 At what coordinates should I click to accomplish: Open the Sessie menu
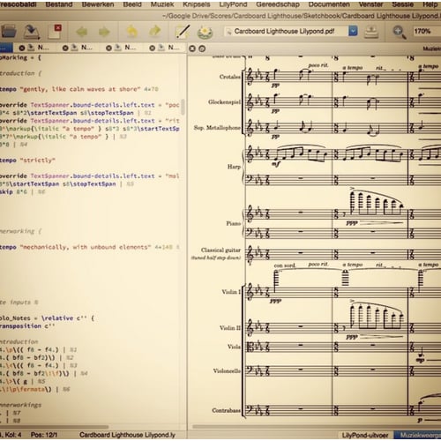click(402, 4)
